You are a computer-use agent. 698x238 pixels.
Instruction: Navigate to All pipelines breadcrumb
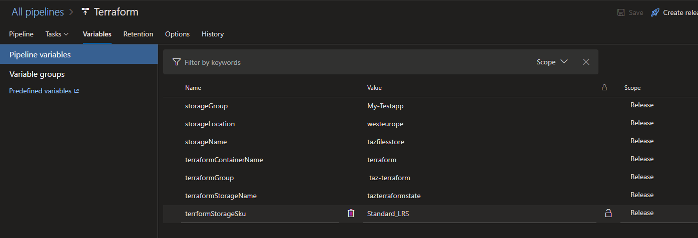38,12
